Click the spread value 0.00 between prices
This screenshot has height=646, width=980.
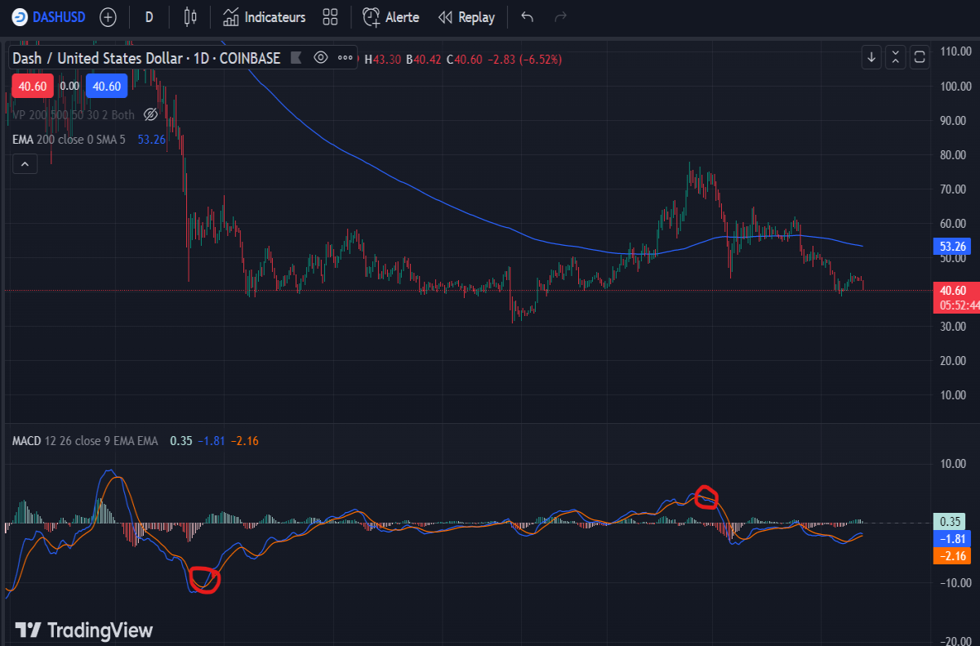tap(70, 87)
